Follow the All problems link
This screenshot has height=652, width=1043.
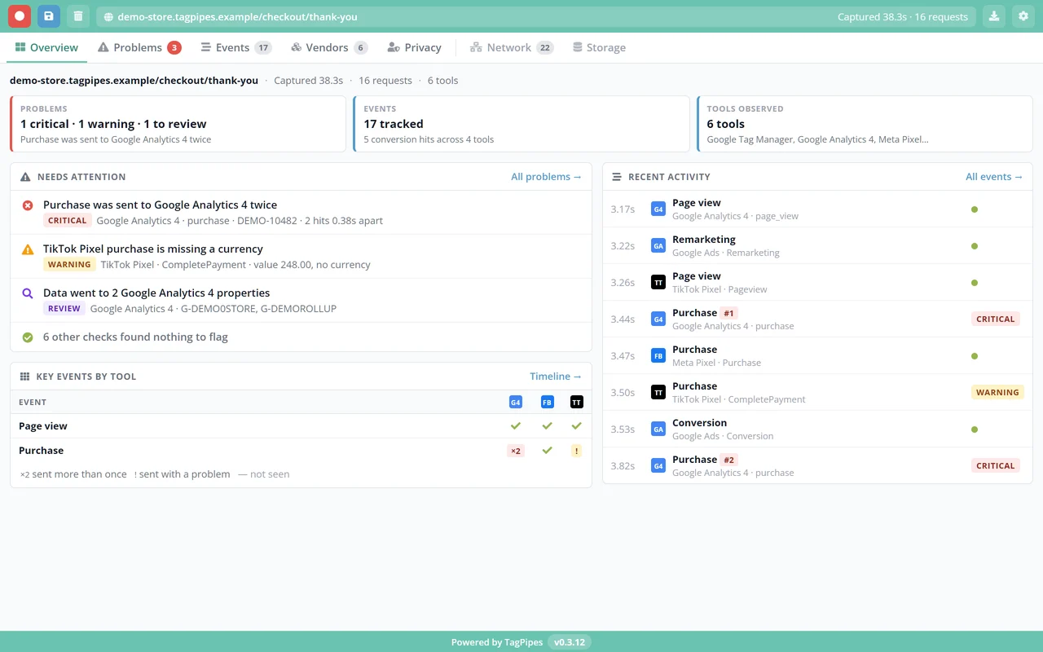click(546, 177)
